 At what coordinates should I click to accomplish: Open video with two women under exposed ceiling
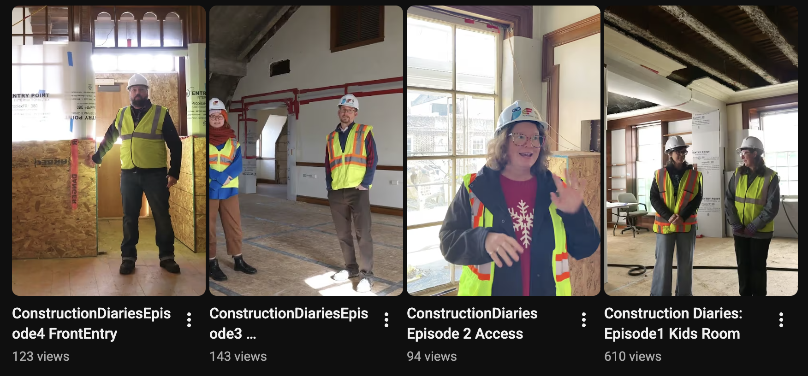(701, 151)
